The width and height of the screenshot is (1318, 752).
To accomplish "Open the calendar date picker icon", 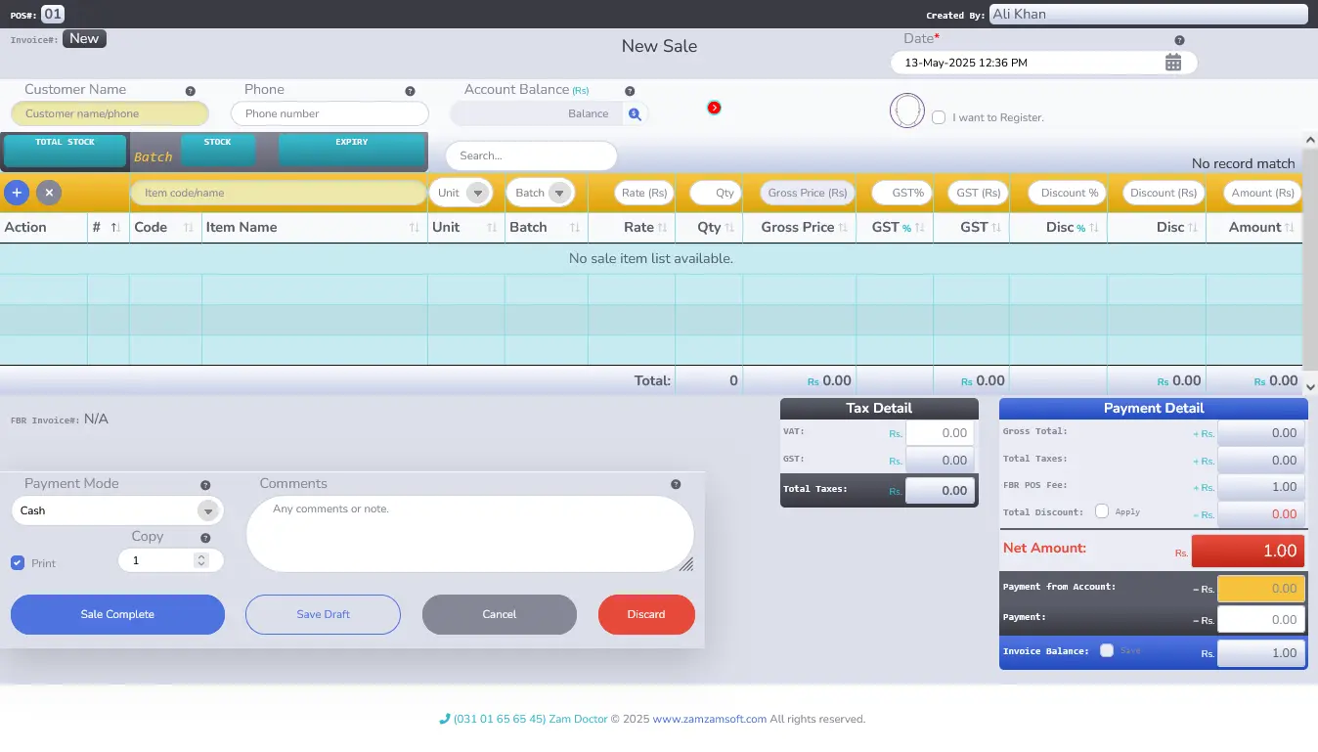I will coord(1173,63).
